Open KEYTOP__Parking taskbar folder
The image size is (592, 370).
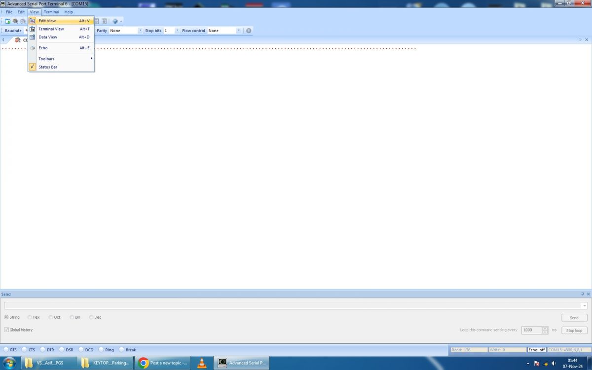[x=106, y=363]
